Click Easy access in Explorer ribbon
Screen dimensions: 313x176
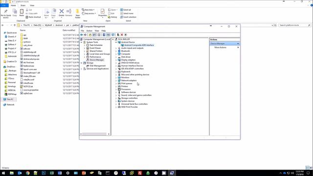89,13
